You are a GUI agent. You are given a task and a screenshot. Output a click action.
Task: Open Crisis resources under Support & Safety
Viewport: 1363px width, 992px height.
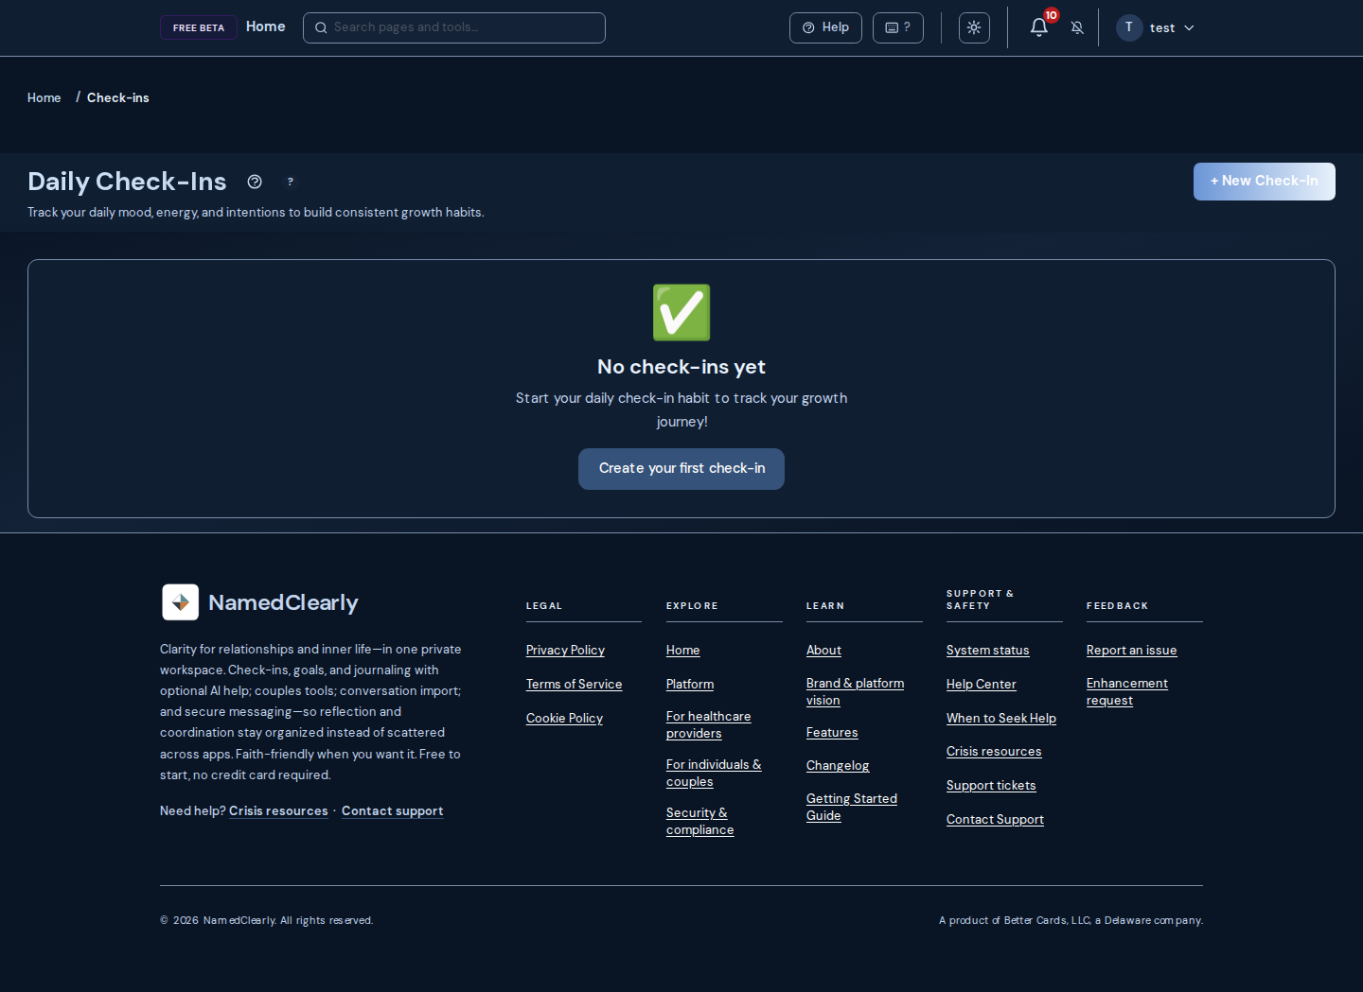click(x=994, y=752)
